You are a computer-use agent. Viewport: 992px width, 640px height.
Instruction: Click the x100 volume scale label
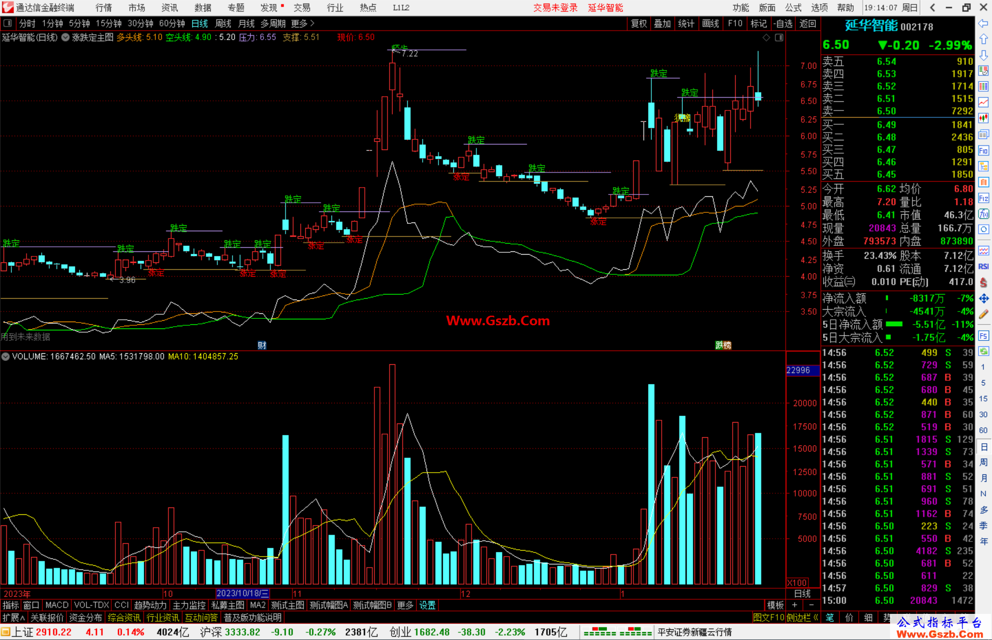(797, 583)
